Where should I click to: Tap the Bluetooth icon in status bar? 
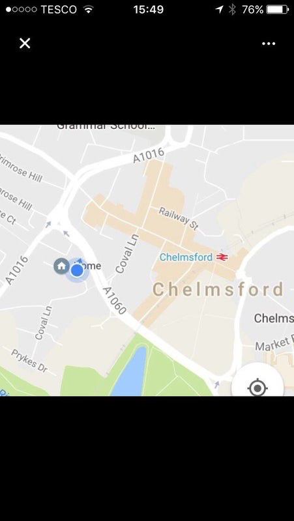232,9
